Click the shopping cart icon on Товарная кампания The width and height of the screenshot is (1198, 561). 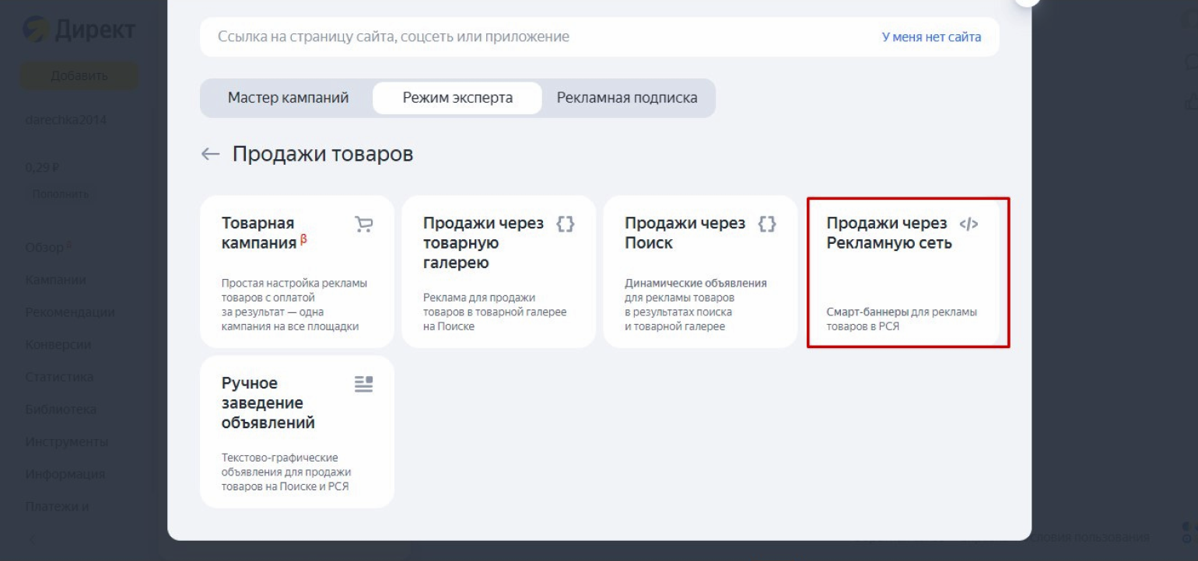[363, 224]
